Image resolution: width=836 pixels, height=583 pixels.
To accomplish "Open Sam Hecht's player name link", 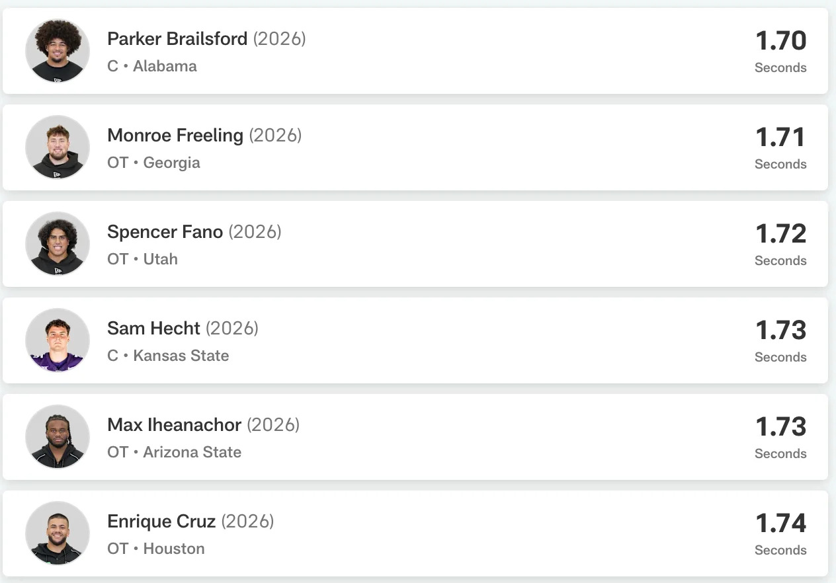I will [153, 329].
